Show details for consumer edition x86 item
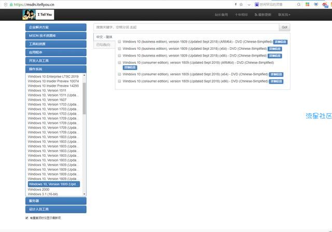Image resolution: width=332 pixels, height=232 pixels. point(276,81)
